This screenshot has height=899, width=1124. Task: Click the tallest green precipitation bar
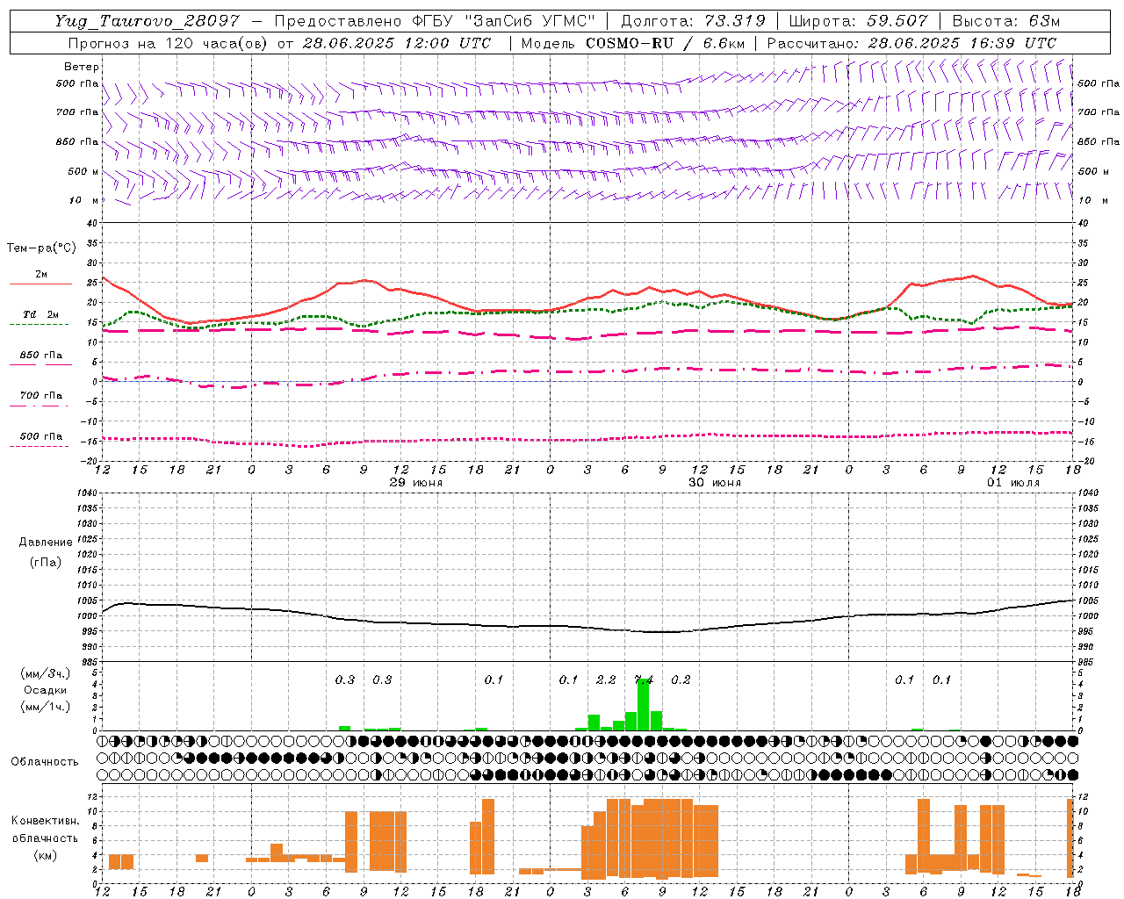click(x=644, y=704)
